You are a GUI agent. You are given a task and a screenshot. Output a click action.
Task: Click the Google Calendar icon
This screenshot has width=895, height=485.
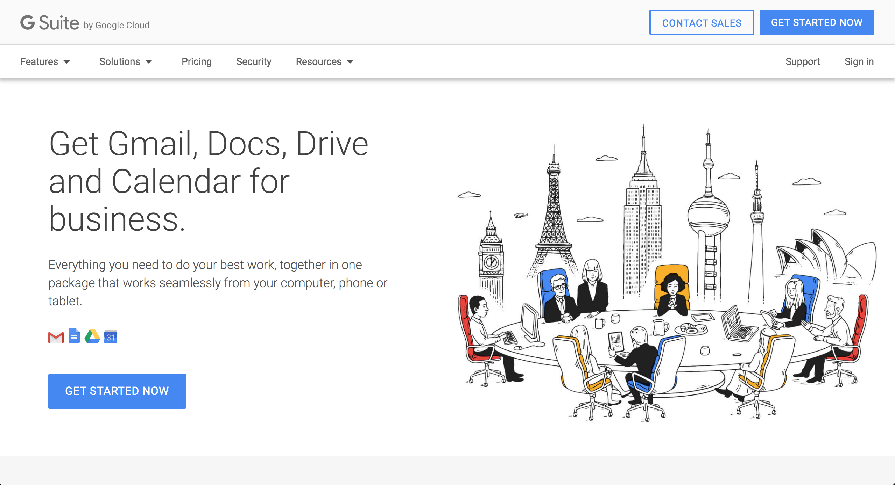(111, 336)
